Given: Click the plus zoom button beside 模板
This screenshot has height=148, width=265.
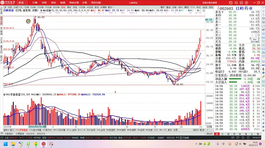Looking at the screenshot, I should (207, 130).
